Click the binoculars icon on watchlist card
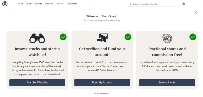The width and height of the screenshot is (203, 97). [x=37, y=38]
